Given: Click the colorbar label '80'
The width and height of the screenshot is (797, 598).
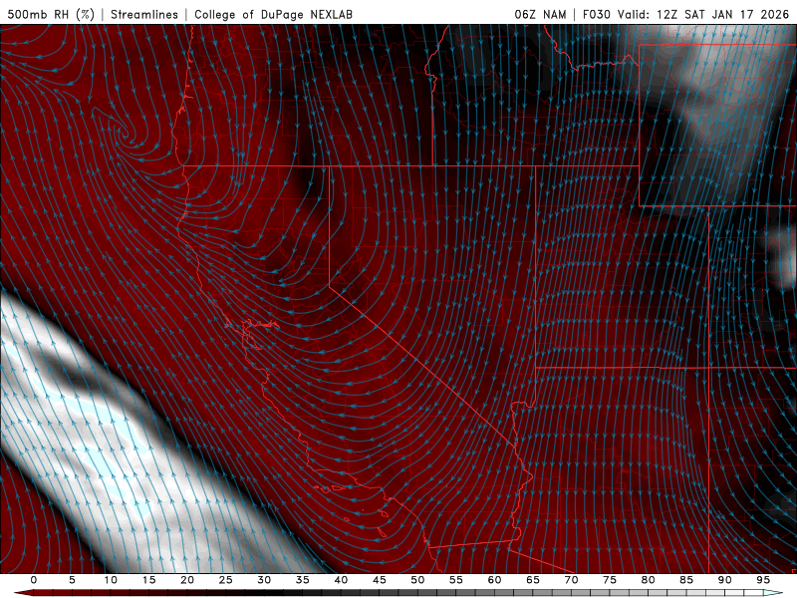Looking at the screenshot, I should point(648,580).
